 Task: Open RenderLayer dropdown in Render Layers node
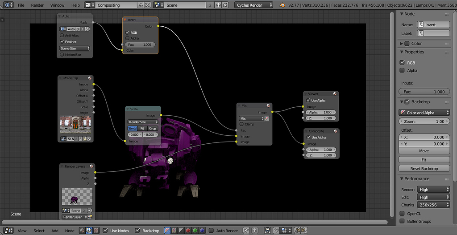75,217
